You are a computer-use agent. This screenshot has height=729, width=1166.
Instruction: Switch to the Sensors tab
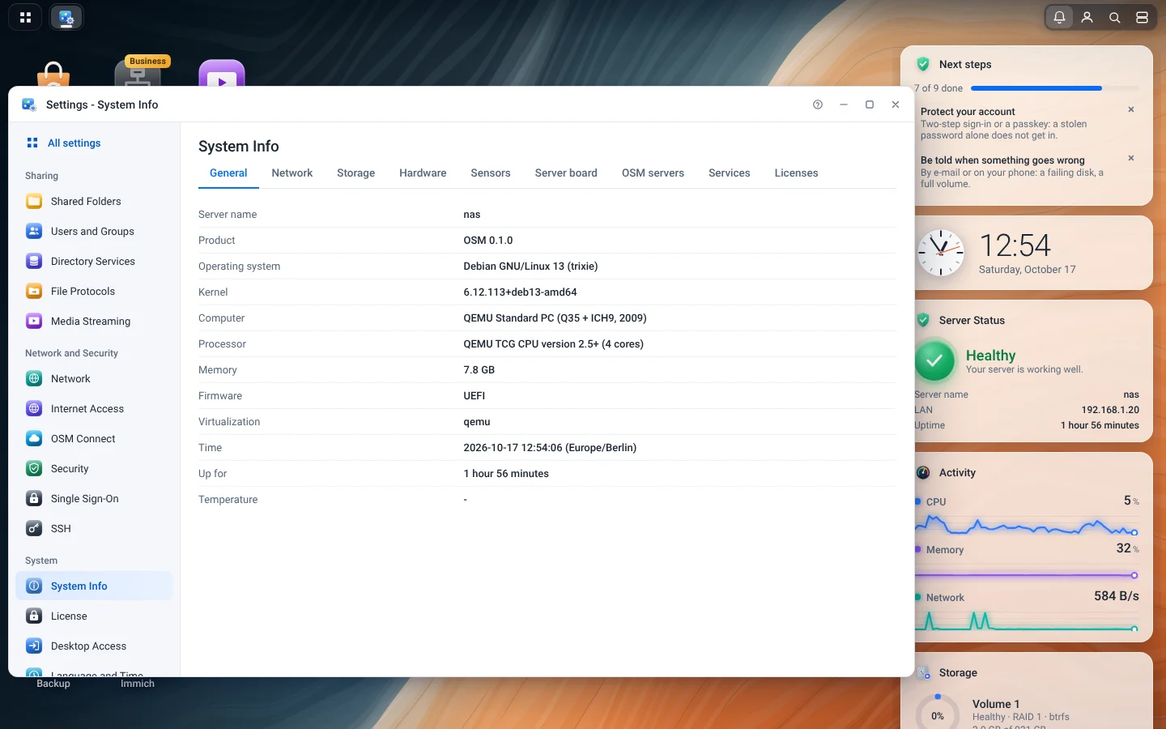tap(491, 173)
